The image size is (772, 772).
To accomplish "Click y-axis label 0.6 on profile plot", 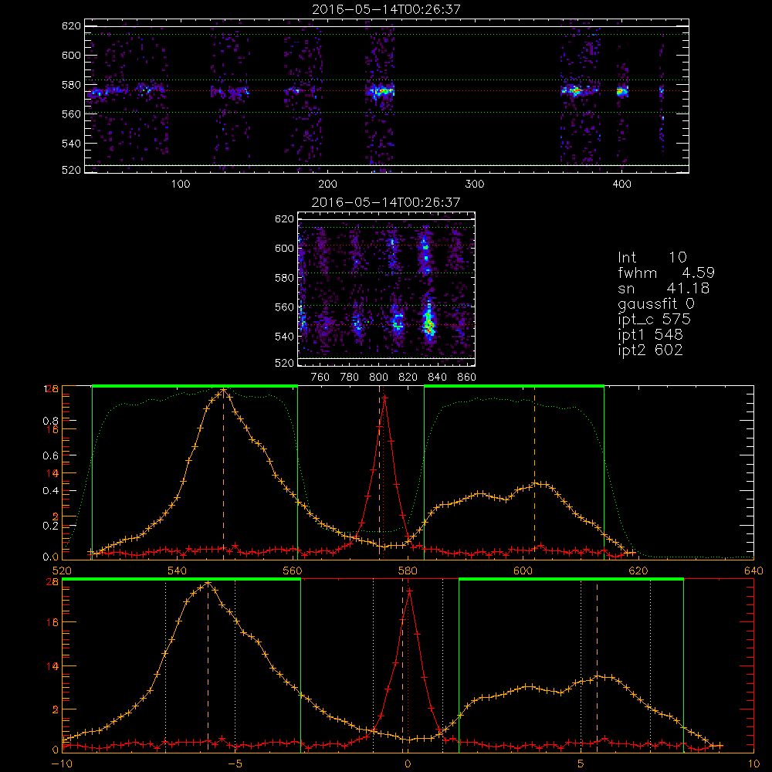I will [50, 456].
